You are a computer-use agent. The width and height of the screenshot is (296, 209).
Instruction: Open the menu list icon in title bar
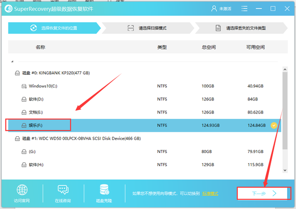(x=245, y=9)
